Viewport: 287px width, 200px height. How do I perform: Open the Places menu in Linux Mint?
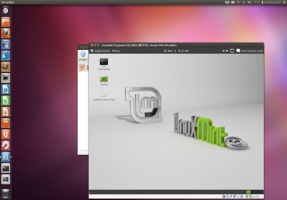116,51
